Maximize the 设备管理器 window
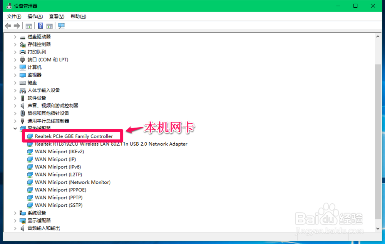Viewport: 385px width, 244px height. 355,6
